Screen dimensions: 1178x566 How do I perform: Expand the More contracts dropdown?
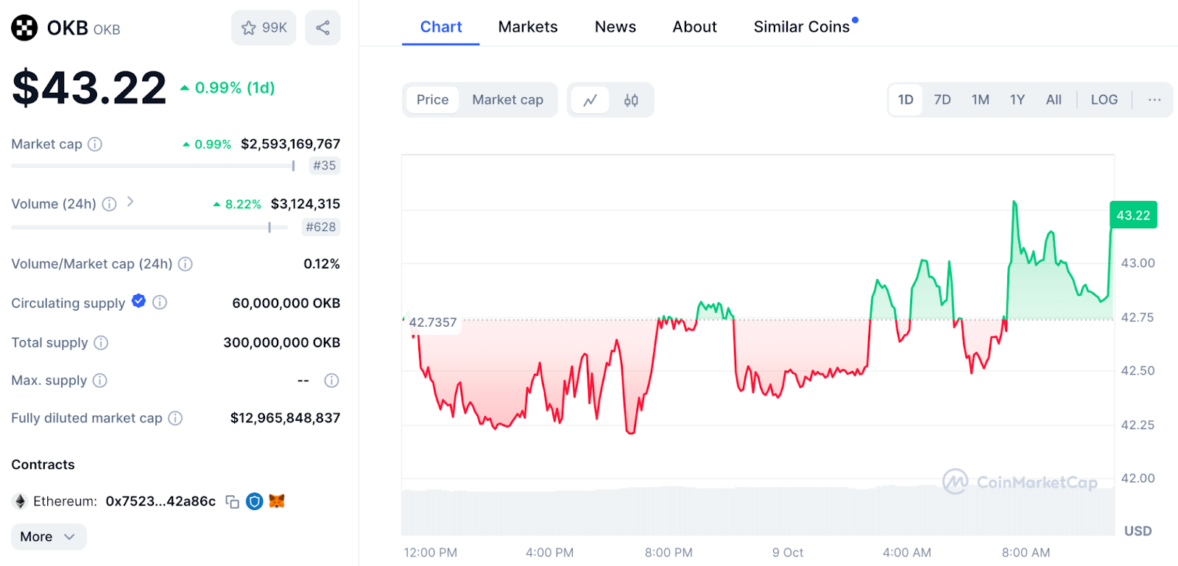pos(49,537)
